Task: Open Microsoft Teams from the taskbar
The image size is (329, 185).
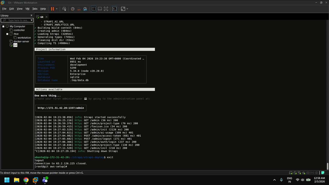Action: 45,180
